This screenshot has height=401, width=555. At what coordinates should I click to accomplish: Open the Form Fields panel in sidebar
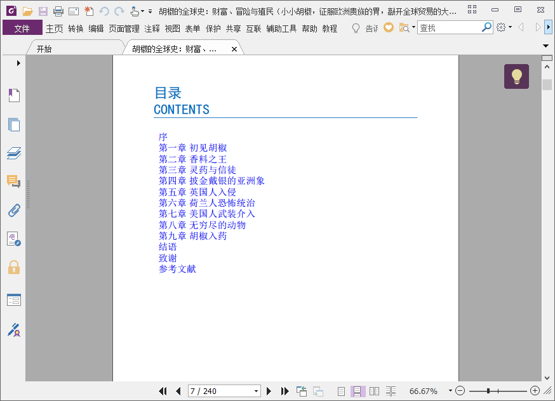14,300
